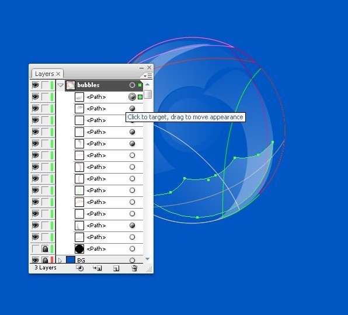Expand the BG layer triangle
Image resolution: width=348 pixels, height=315 pixels.
(x=60, y=260)
